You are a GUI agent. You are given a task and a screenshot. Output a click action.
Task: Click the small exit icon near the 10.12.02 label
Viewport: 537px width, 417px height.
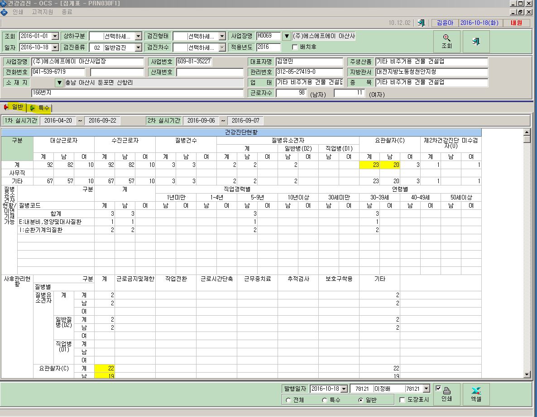[x=422, y=23]
